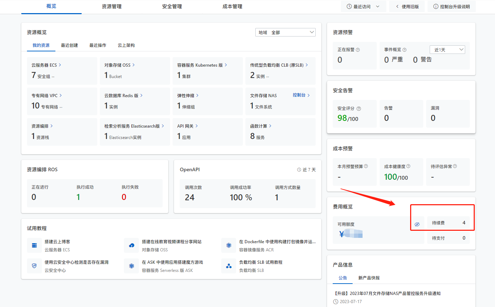
Task: Open API 网关 chevron link
Action: click(197, 126)
